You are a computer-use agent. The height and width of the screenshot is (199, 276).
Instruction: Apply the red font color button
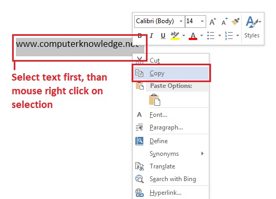point(193,36)
